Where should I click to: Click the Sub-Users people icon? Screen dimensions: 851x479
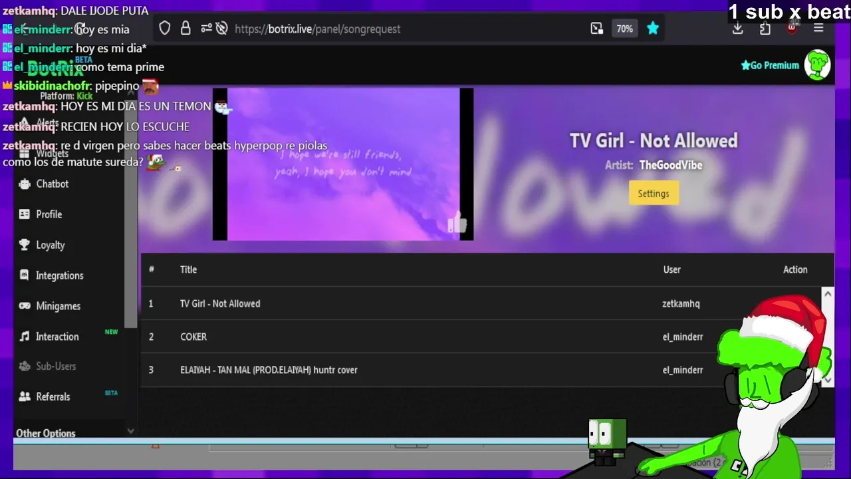pyautogui.click(x=25, y=367)
